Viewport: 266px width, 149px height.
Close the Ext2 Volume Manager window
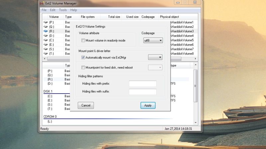(x=195, y=2)
